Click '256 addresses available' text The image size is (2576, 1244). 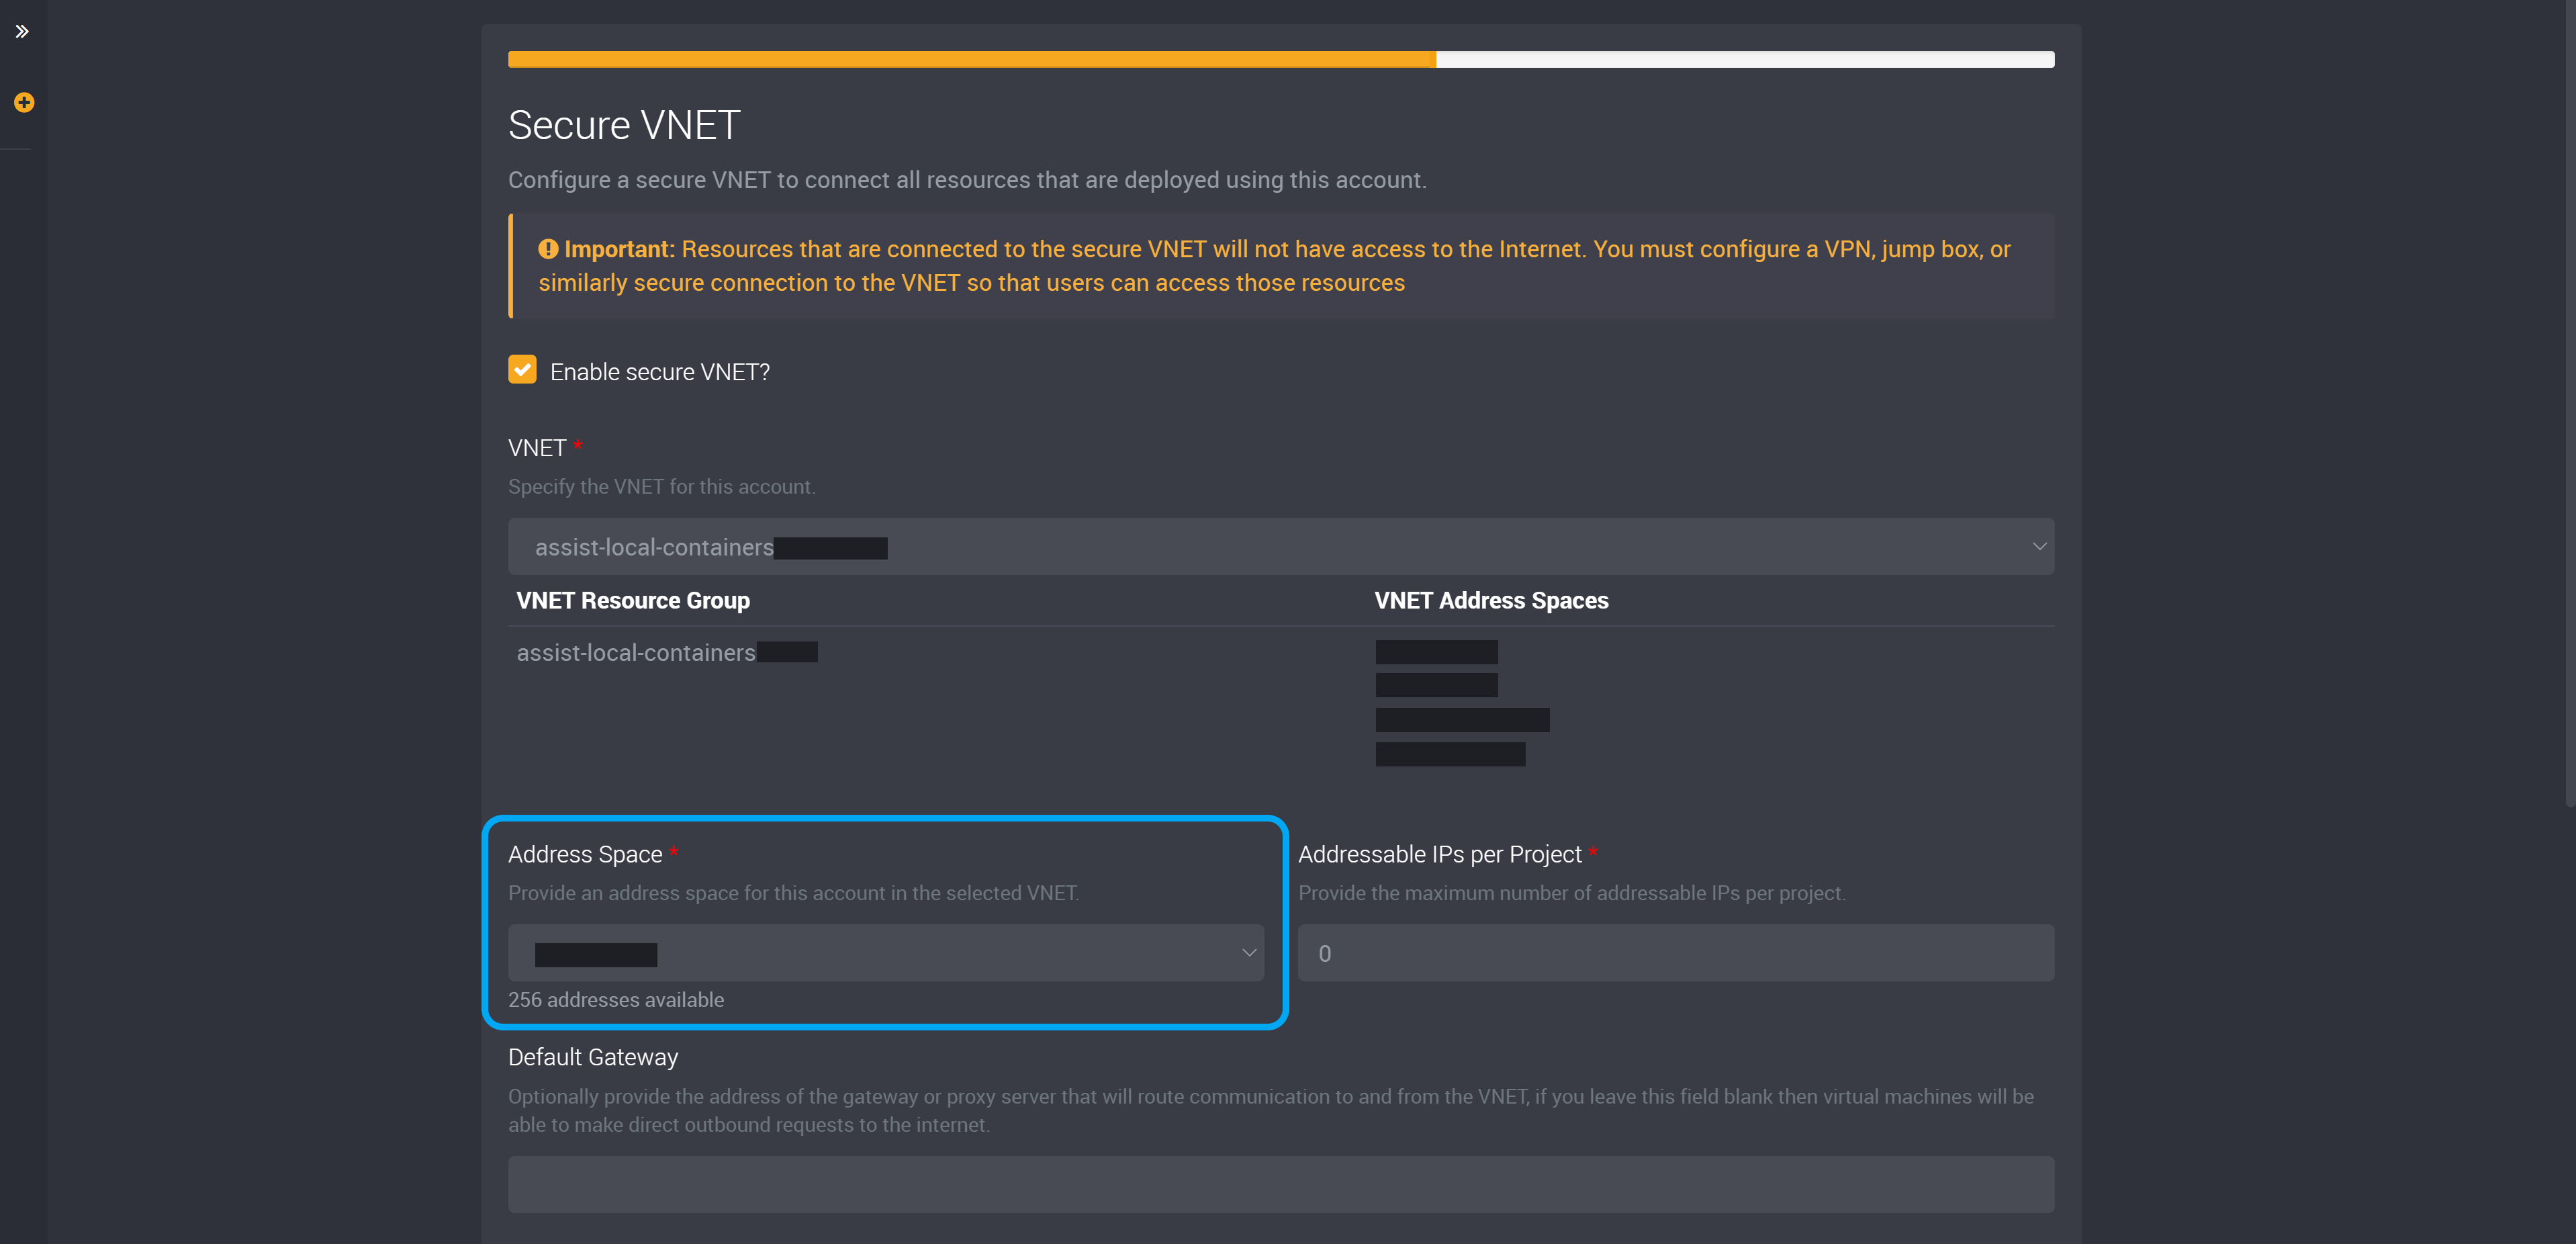coord(616,999)
